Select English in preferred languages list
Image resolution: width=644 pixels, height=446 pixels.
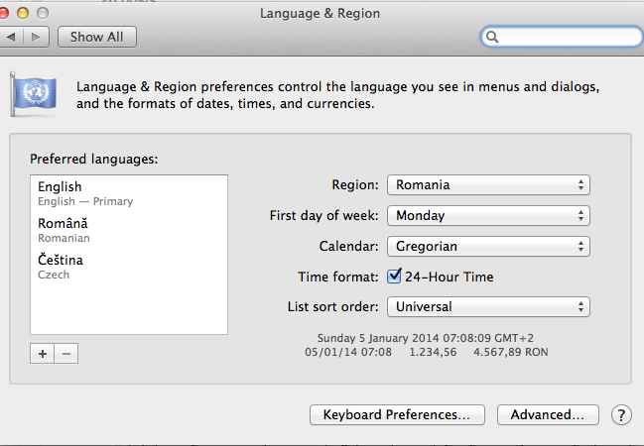129,193
